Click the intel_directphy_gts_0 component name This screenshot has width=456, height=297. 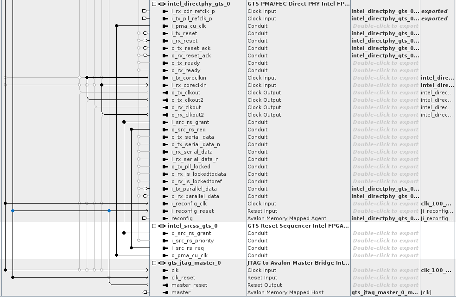pos(199,4)
